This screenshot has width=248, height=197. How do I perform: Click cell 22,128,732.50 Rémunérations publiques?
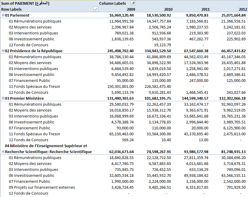pyautogui.click(x=159, y=158)
